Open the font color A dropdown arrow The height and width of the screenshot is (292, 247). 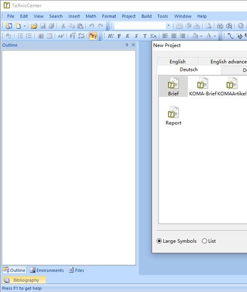(x=215, y=36)
